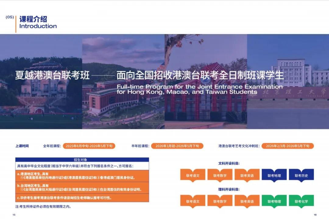329x224 pixels.
Task: Click the page number 16
Action: (315, 215)
